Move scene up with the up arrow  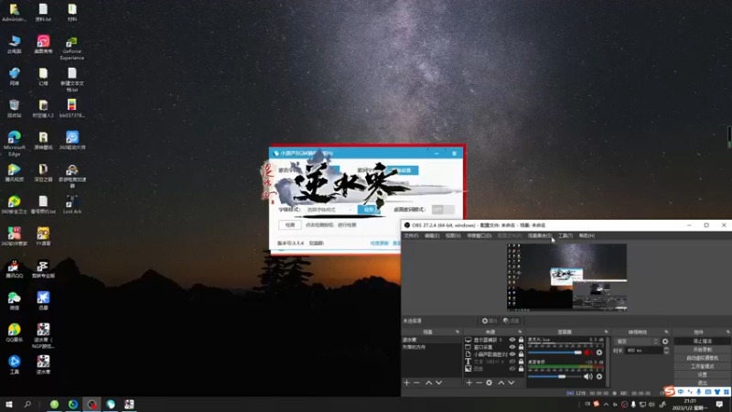[428, 383]
